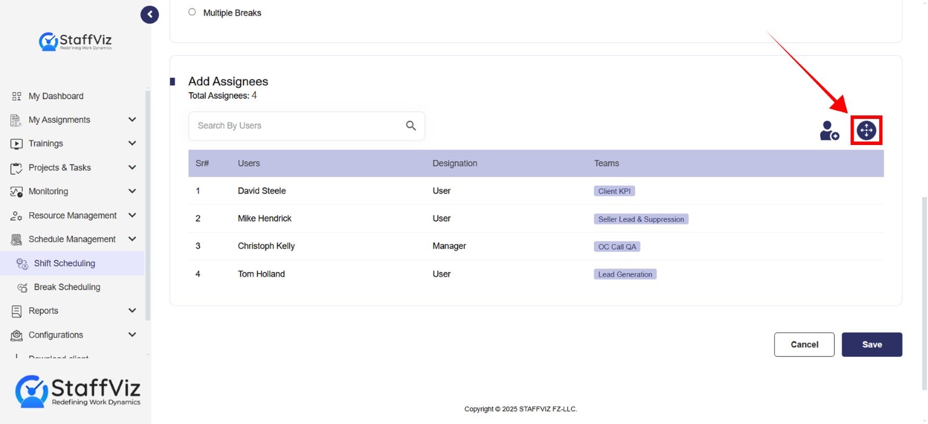Click the Configurations sidebar icon
The image size is (928, 424).
(x=17, y=335)
